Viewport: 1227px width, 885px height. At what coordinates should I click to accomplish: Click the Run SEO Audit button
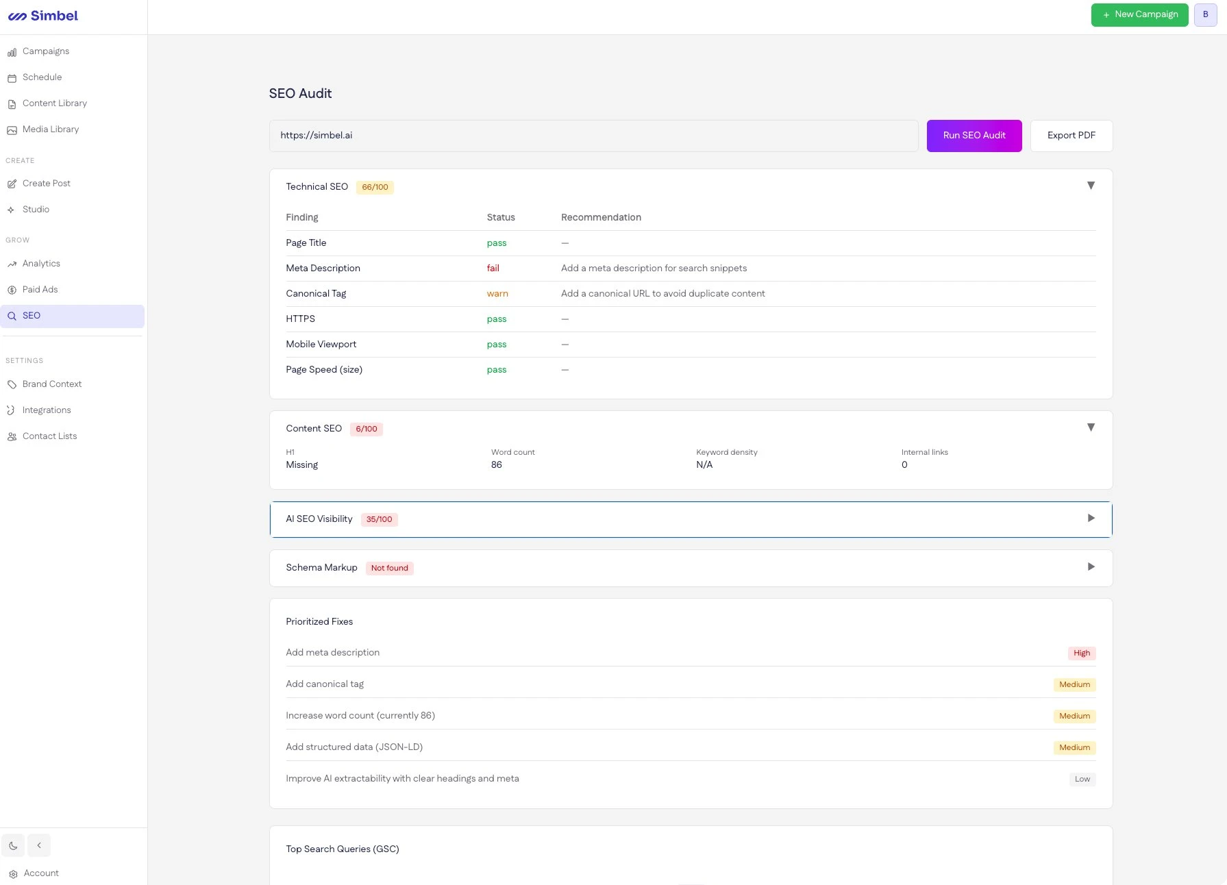click(974, 135)
